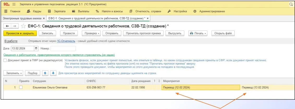
Task: Open Сведения о работодателе правопреемник link
Action: pyautogui.click(x=59, y=55)
